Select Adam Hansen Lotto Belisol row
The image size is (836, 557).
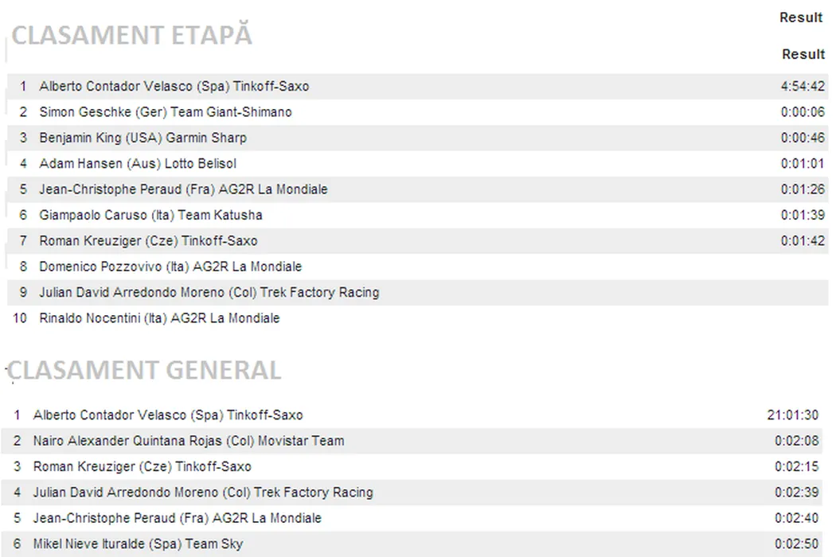[x=138, y=164]
